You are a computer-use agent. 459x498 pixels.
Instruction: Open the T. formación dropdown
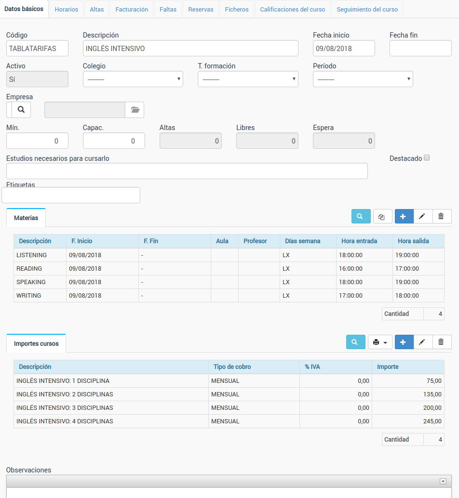[248, 79]
